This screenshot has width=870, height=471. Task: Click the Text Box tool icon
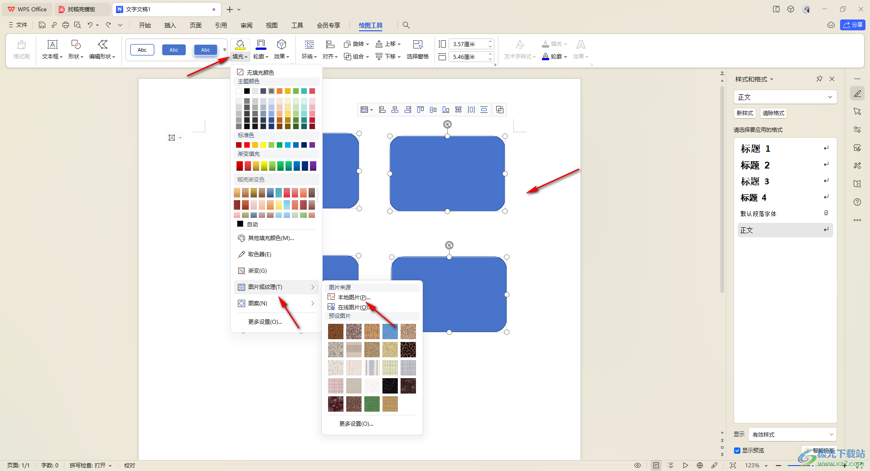(53, 44)
